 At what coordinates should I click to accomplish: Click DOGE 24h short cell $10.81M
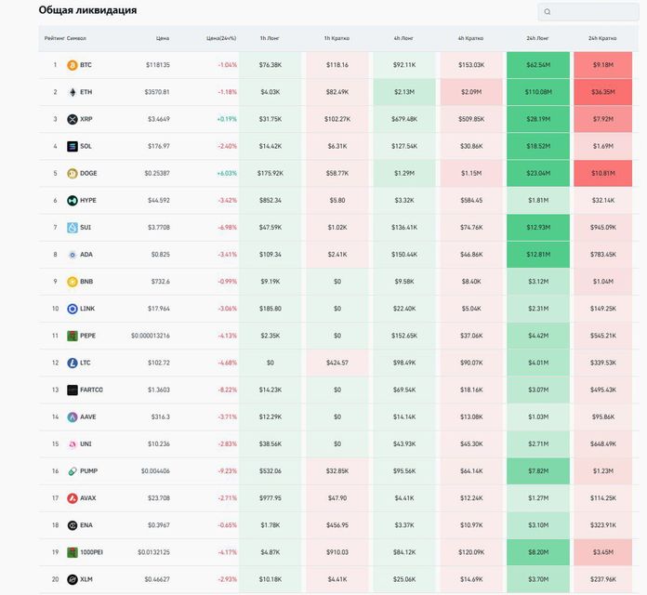[603, 173]
